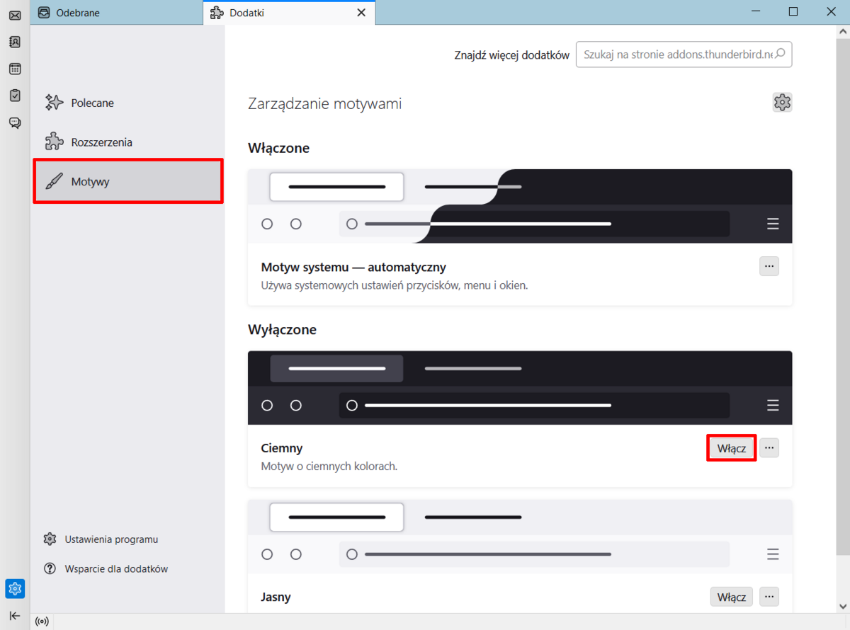
Task: Open the Address Book icon
Action: (15, 42)
